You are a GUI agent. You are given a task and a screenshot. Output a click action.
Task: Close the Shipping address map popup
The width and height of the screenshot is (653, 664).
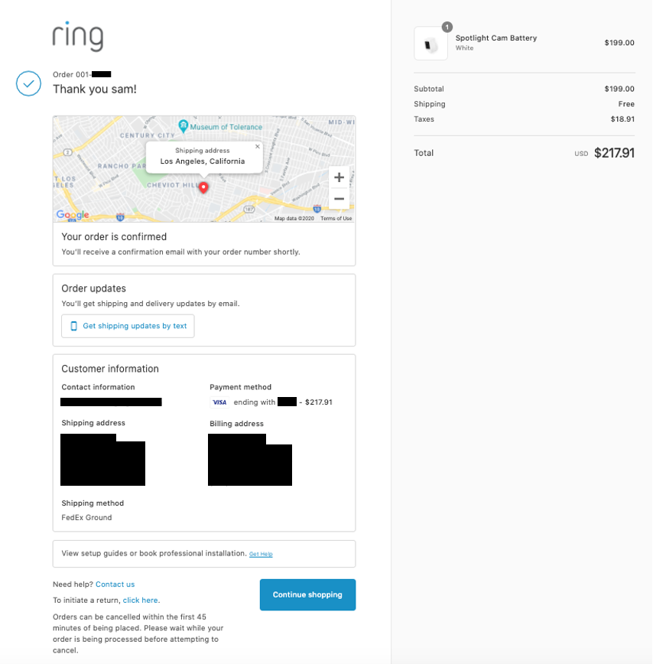click(x=257, y=146)
